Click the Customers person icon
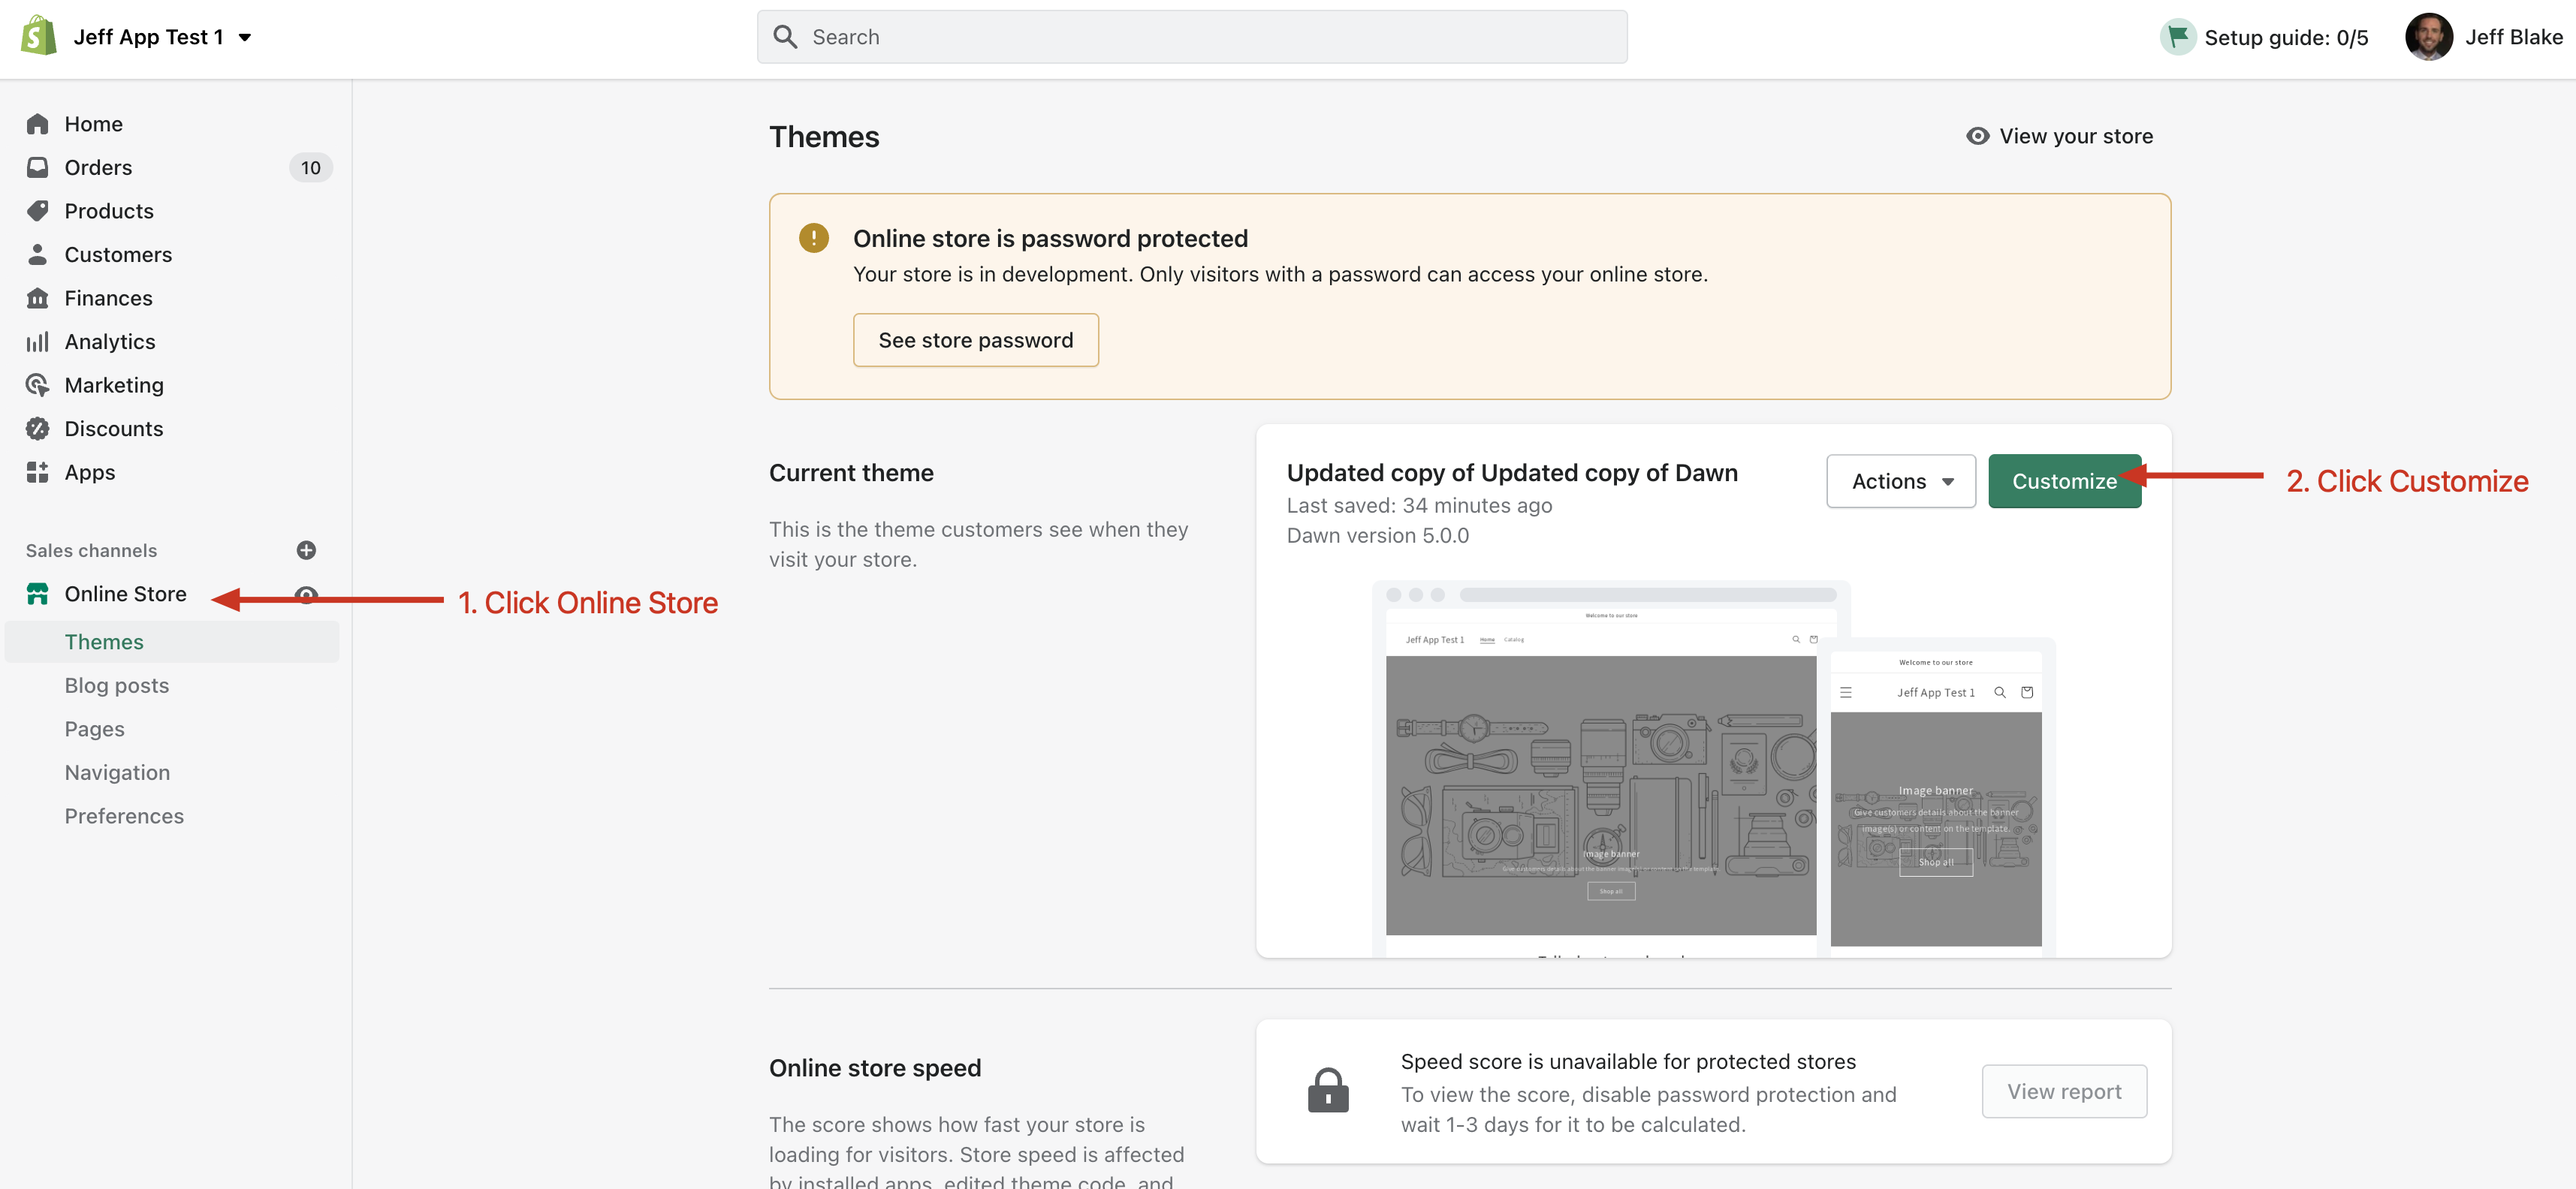Screen dimensions: 2576x1189 [x=38, y=254]
